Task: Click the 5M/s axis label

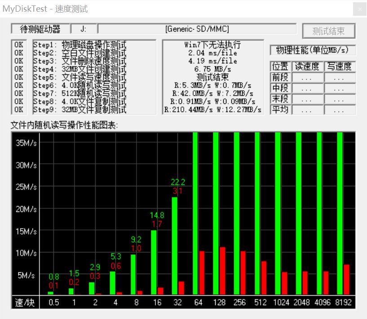Action: point(26,275)
